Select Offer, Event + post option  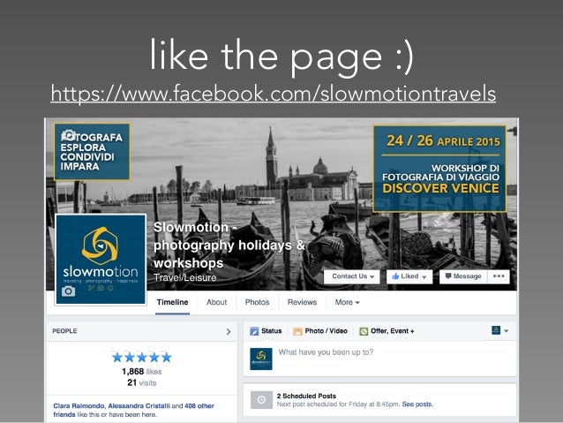pyautogui.click(x=387, y=331)
